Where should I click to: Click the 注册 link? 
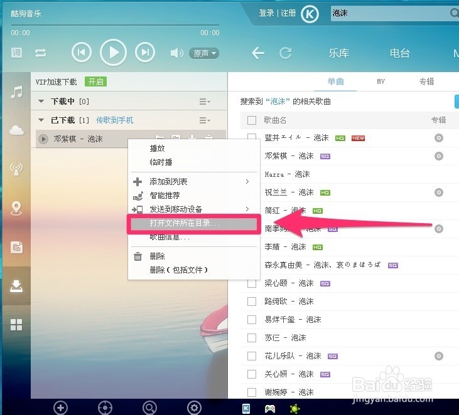(x=288, y=13)
